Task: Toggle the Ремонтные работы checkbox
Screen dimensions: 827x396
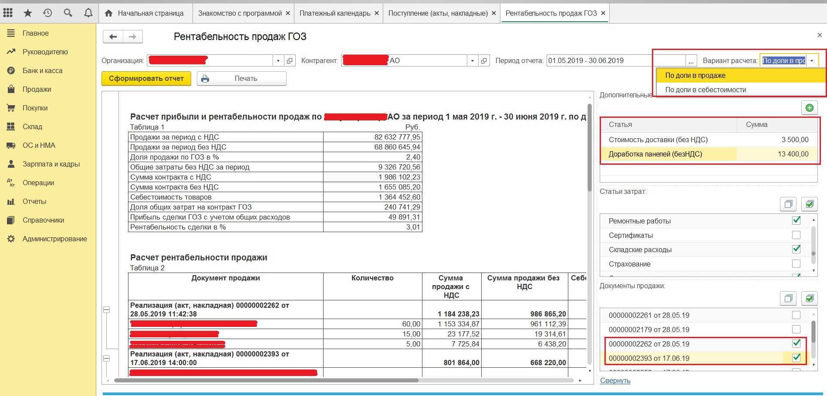Action: pos(796,220)
